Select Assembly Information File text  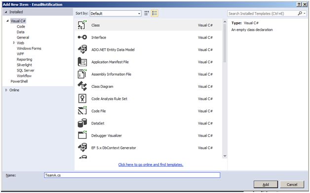(111, 74)
